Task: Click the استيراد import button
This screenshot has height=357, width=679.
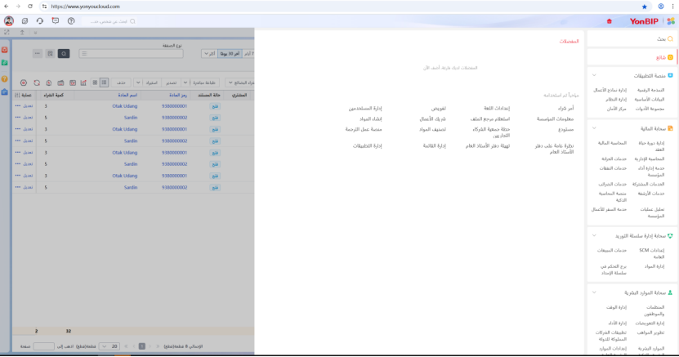Action: (x=151, y=83)
